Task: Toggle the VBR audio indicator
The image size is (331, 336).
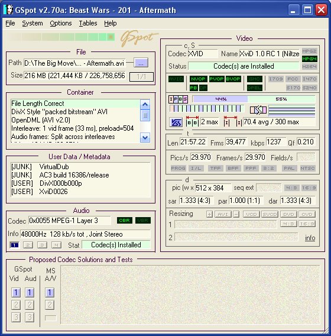Action: click(143, 220)
